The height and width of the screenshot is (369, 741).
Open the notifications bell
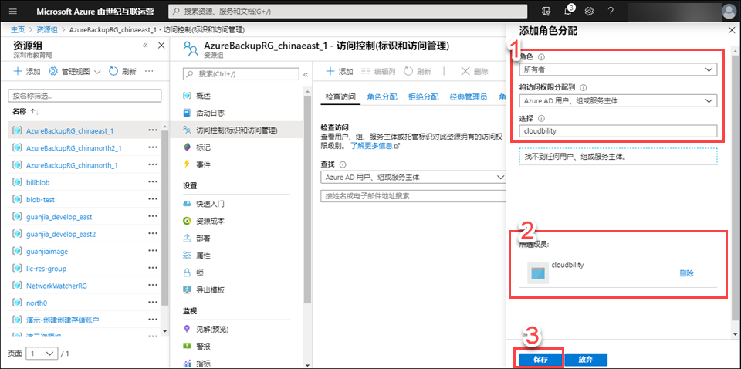[x=568, y=12]
